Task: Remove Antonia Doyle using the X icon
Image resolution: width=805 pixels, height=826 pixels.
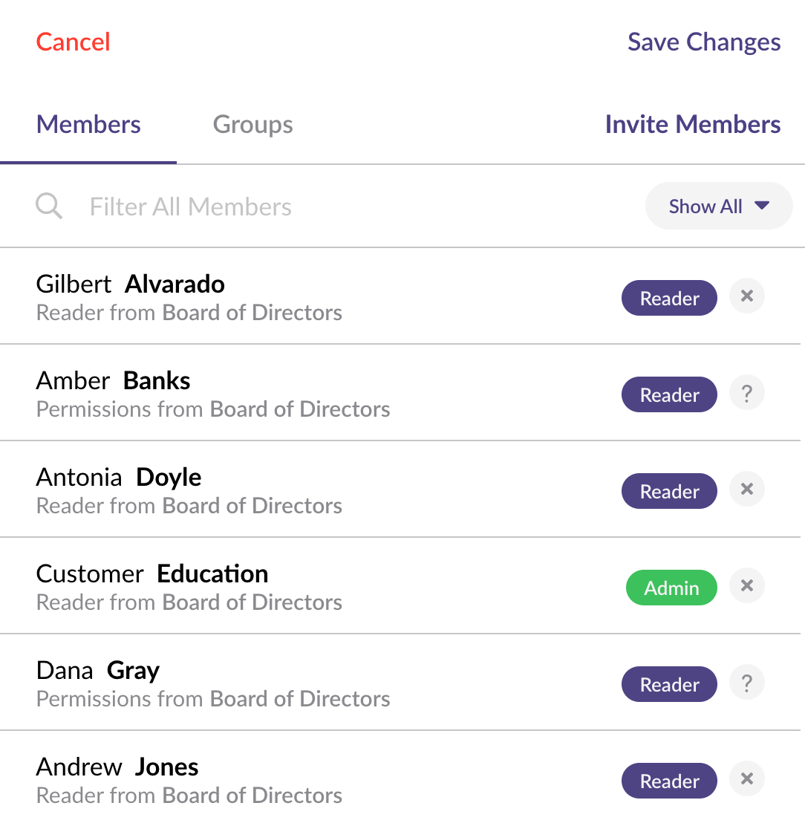Action: [747, 490]
